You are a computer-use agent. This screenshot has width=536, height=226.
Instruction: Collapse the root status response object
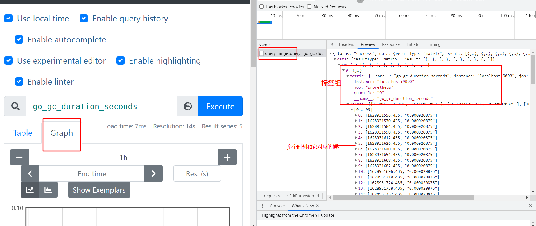(331, 53)
